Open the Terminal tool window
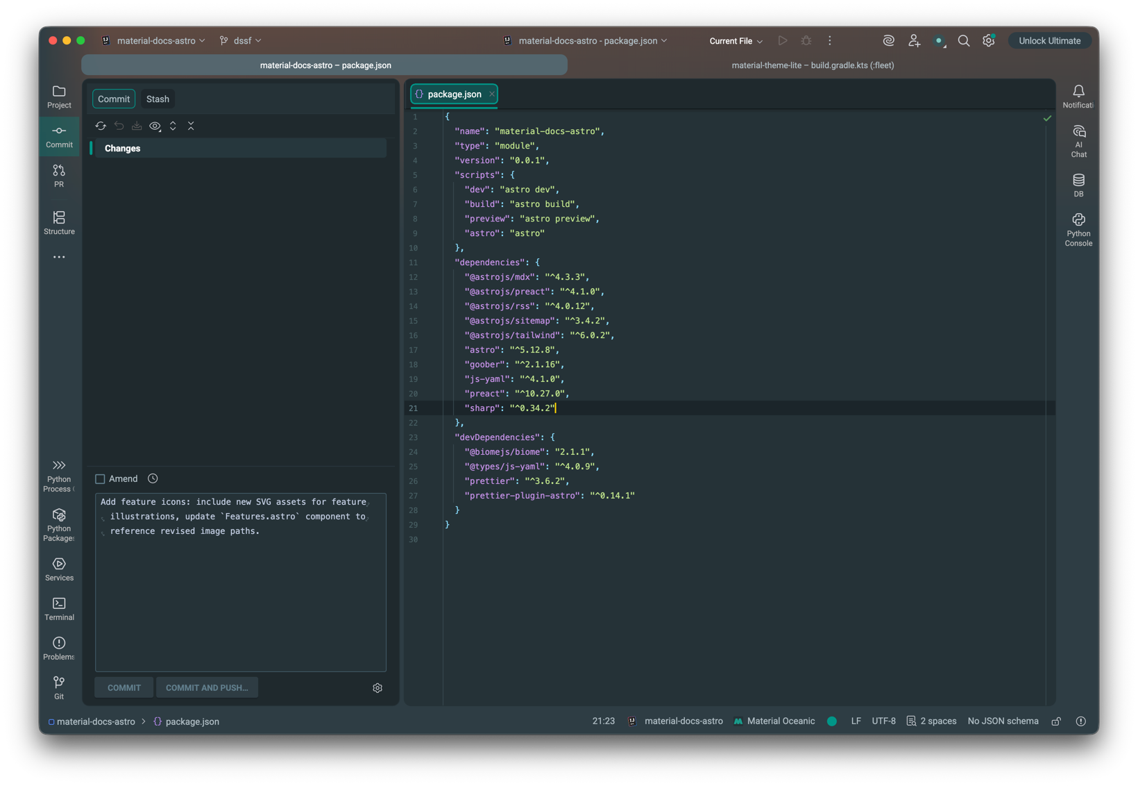Image resolution: width=1138 pixels, height=786 pixels. (59, 608)
